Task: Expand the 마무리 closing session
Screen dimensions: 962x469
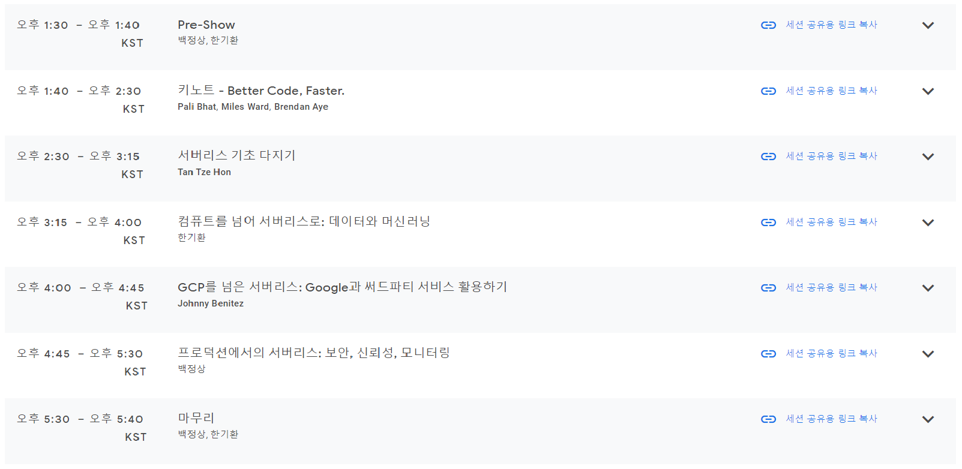Action: point(928,419)
